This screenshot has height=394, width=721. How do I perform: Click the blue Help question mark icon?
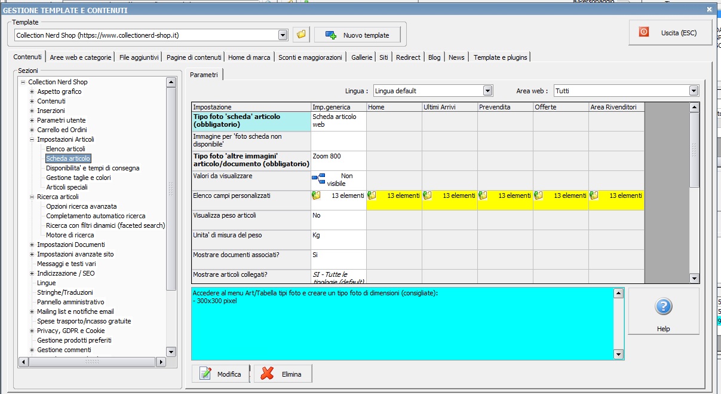(663, 307)
